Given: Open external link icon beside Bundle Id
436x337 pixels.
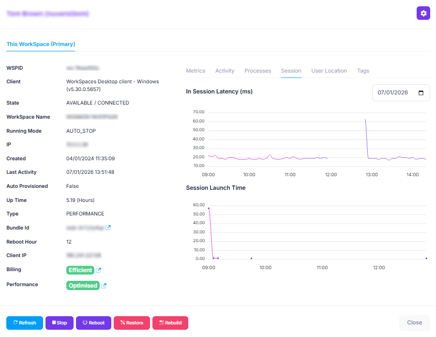Looking at the screenshot, I should coord(108,228).
